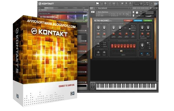
Task: Toggle the Info pane icon
Action: click(x=105, y=3)
